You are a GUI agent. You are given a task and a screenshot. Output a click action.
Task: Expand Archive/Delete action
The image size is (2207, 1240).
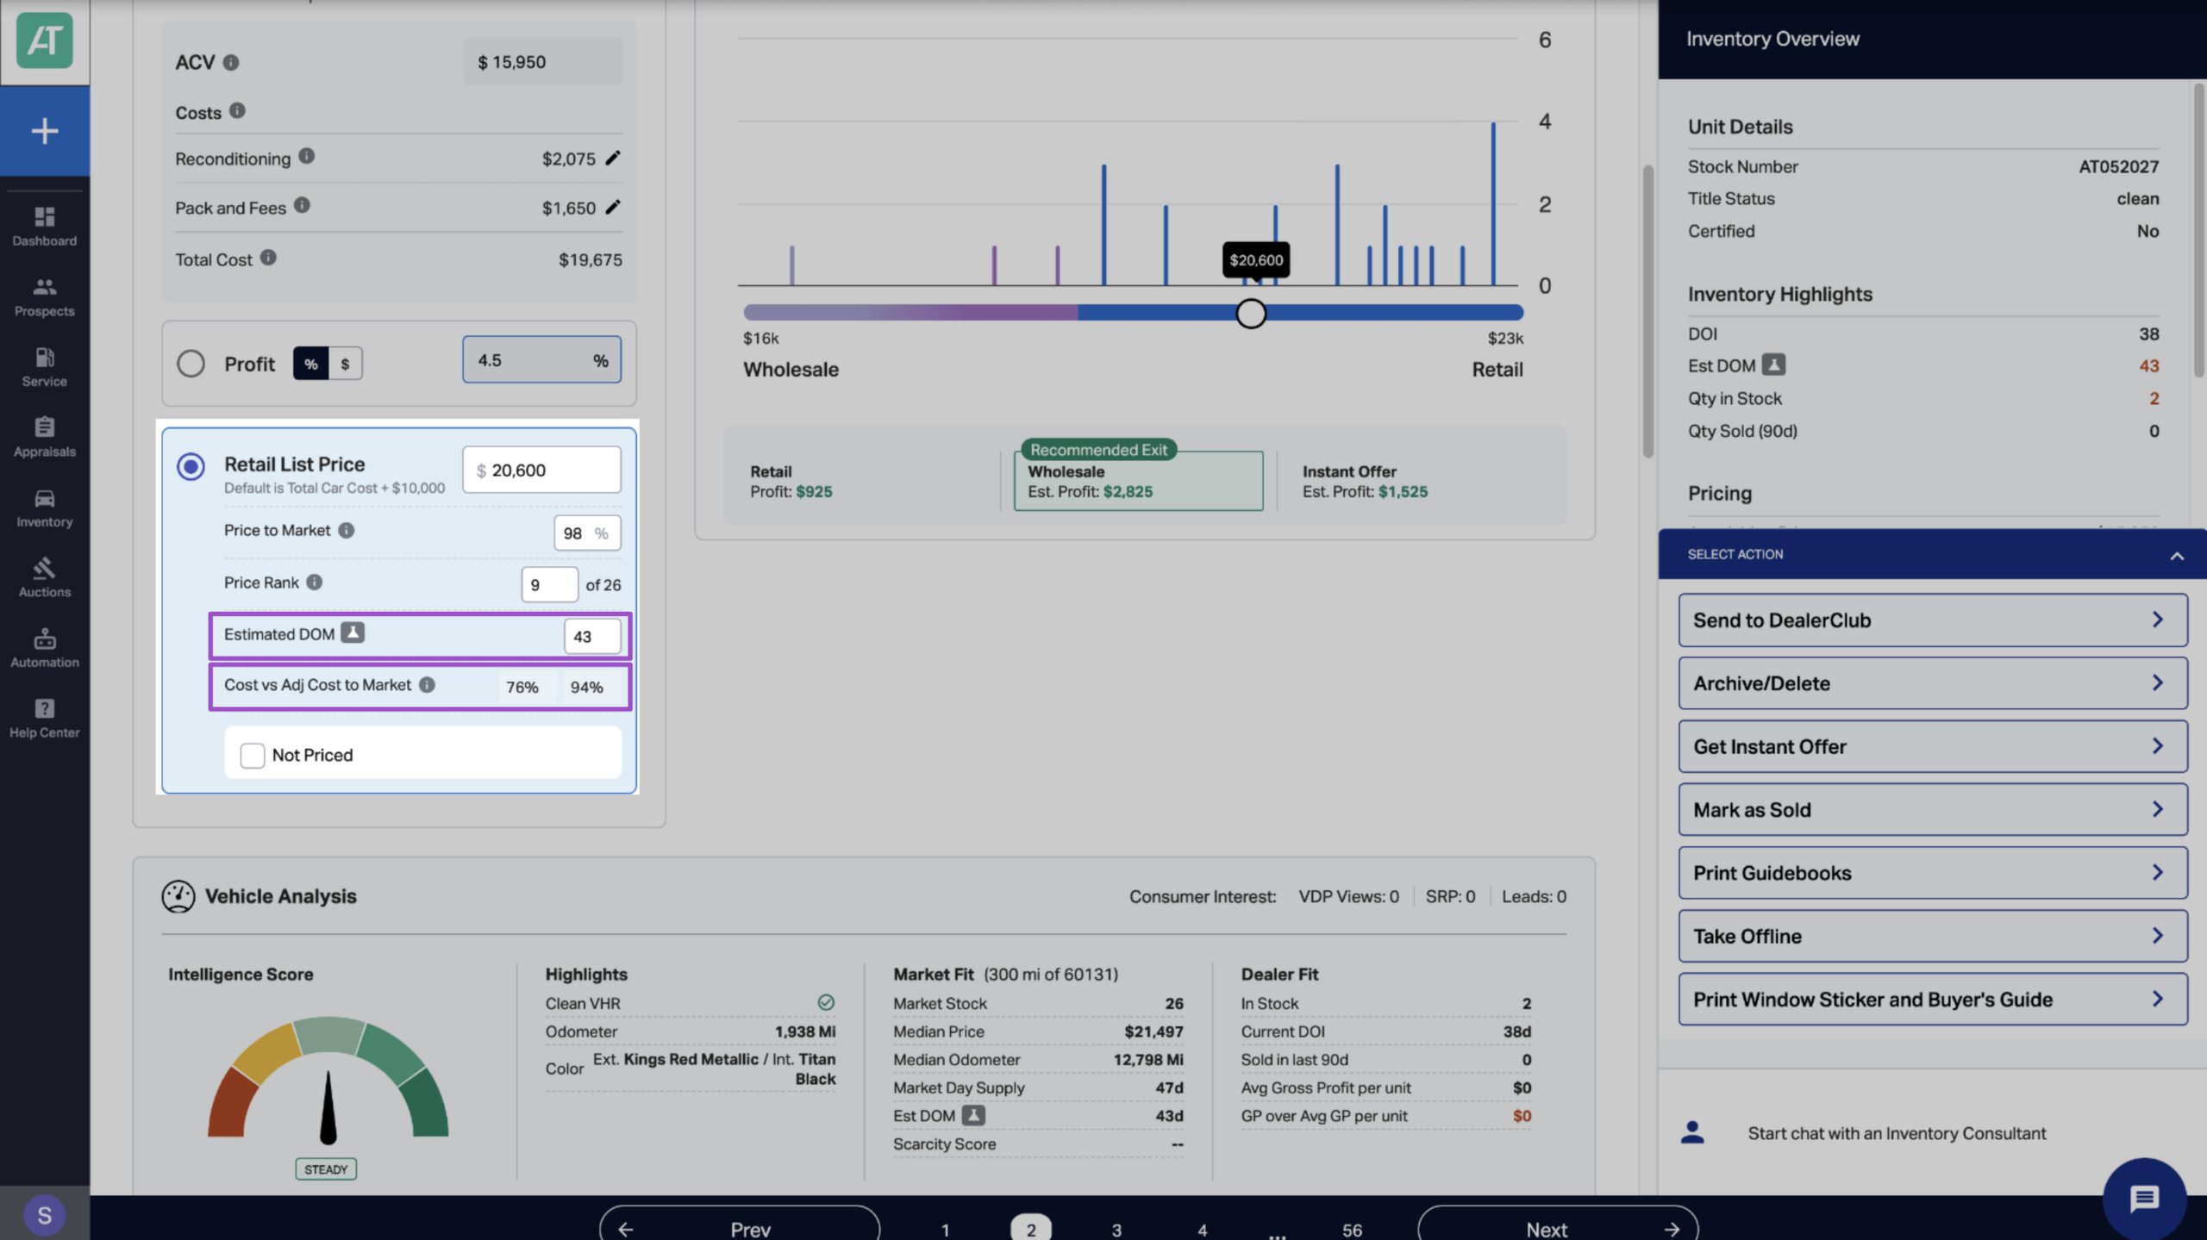(x=1933, y=683)
